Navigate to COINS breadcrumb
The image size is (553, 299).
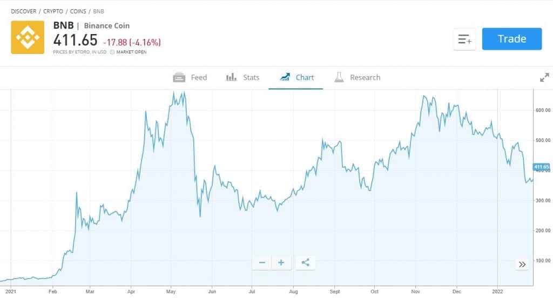(78, 11)
